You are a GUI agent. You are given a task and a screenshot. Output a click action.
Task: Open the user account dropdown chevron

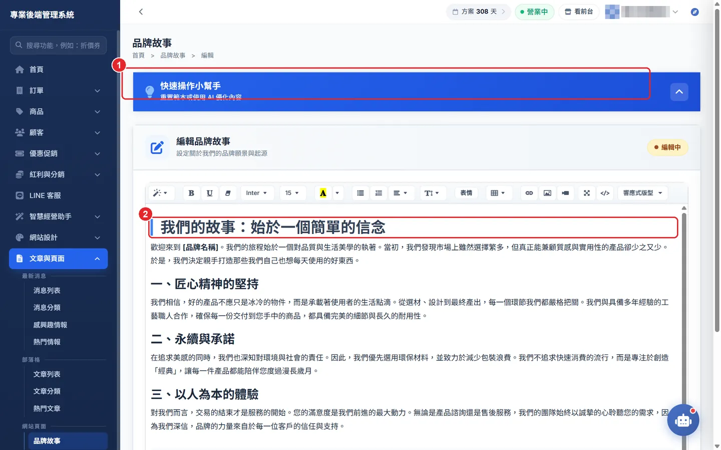675,11
